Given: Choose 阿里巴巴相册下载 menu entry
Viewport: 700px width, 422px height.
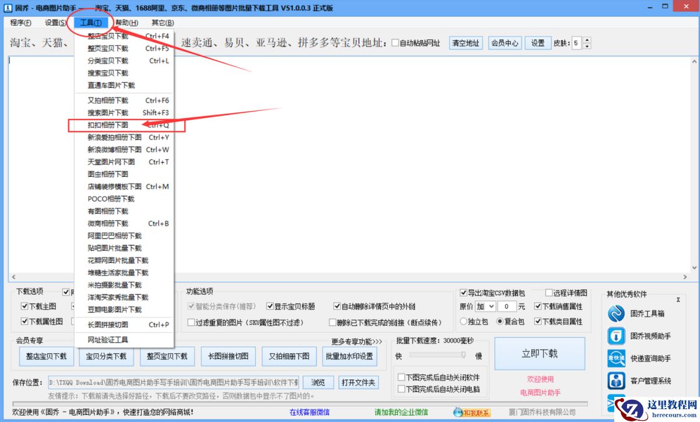Looking at the screenshot, I should (124, 236).
